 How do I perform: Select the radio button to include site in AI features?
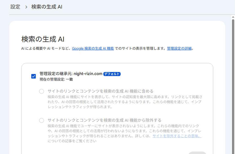click(42, 91)
